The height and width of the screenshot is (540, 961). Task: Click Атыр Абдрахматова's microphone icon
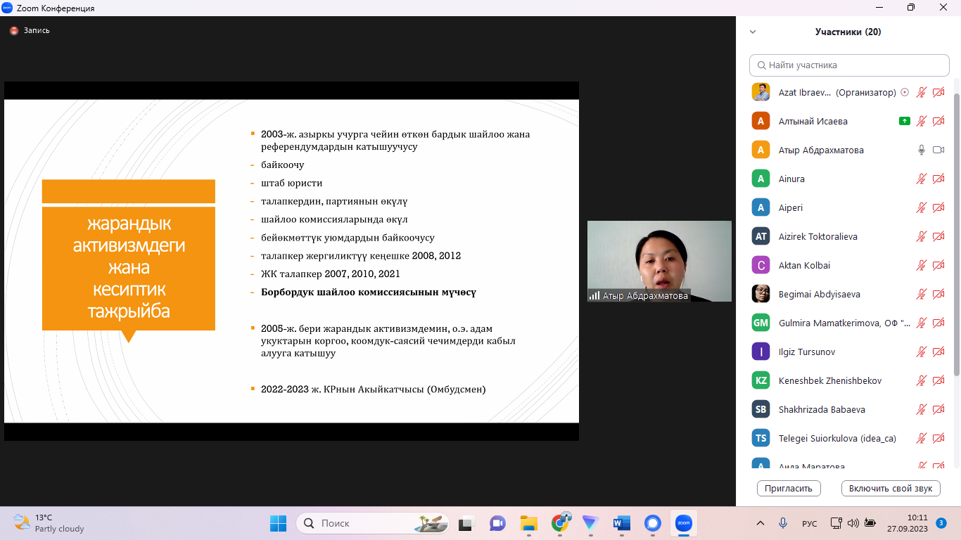point(921,150)
